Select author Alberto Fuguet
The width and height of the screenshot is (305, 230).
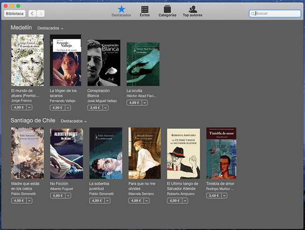pos(61,189)
